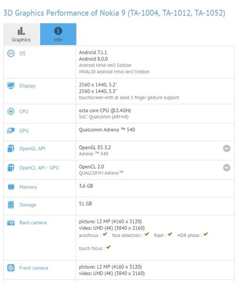Click the face detection green checkmark

pos(147,234)
